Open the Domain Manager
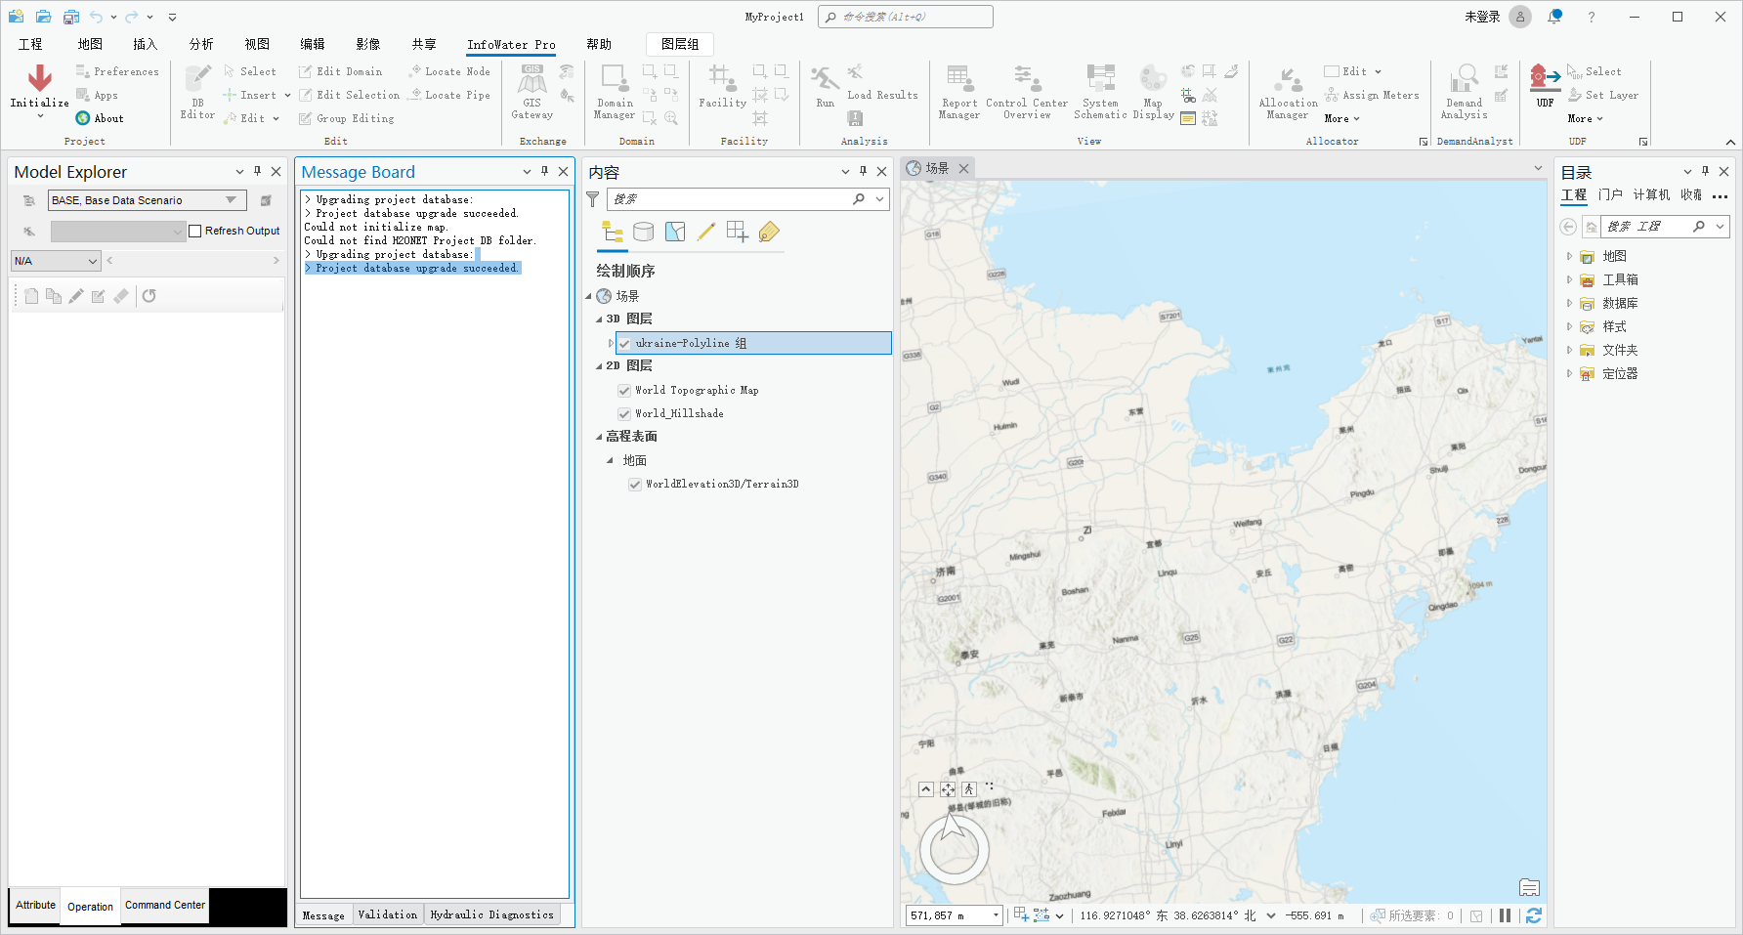Screen dimensions: 1743x935 tap(615, 92)
